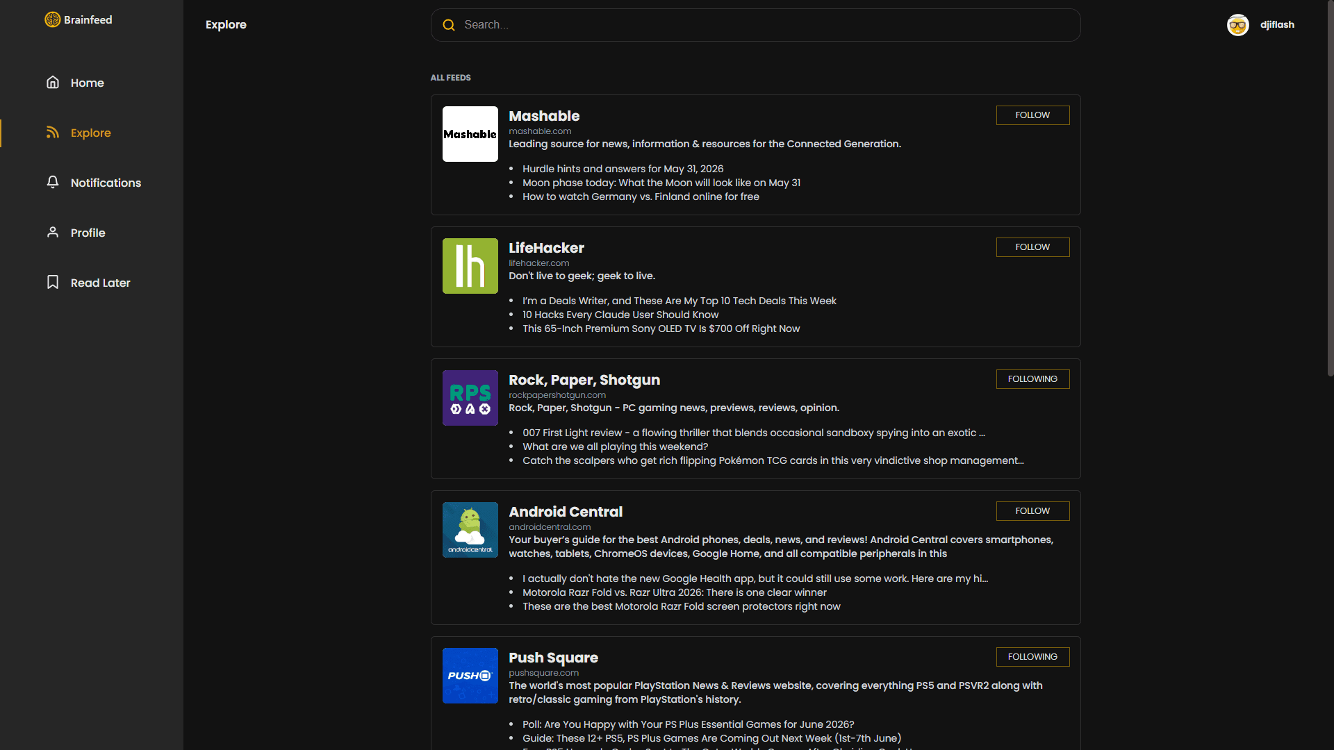Visit the mashable.com link

click(540, 131)
